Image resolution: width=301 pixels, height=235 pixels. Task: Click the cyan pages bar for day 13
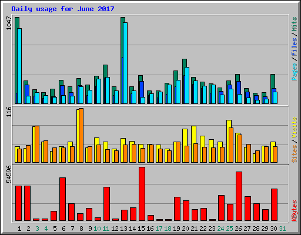pyautogui.click(x=125, y=63)
